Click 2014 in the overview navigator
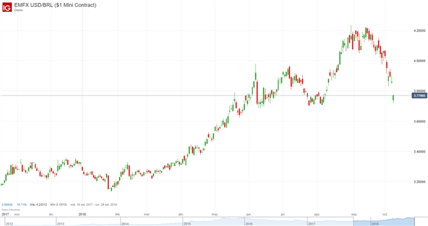This screenshot has height=226, width=428. click(125, 224)
